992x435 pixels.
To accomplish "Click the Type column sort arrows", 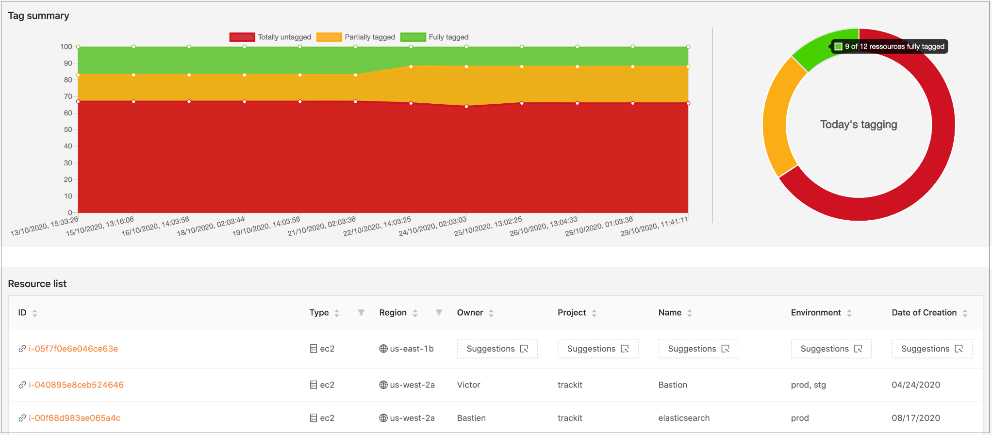I will point(337,313).
